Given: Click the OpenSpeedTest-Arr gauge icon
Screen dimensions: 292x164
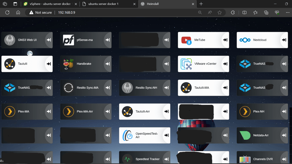Looking at the screenshot, I should pos(127,135).
